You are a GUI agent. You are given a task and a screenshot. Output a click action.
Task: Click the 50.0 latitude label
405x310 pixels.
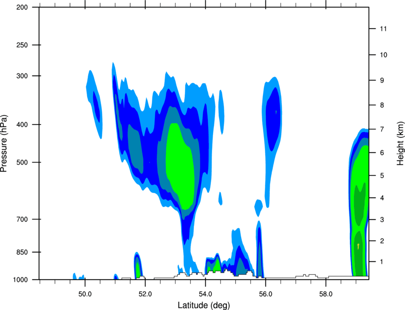(85, 294)
